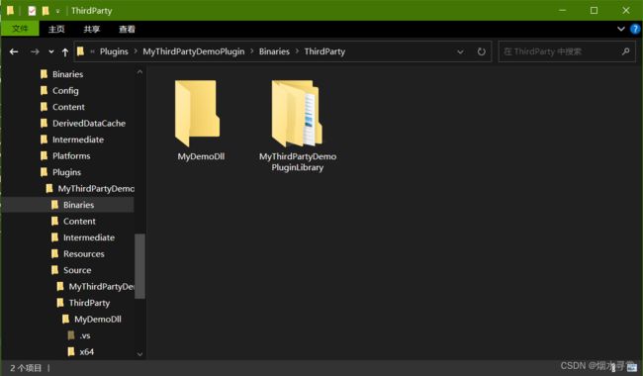Screen dimensions: 643x376
Task: Click Binaries in the address path
Action: [x=274, y=51]
